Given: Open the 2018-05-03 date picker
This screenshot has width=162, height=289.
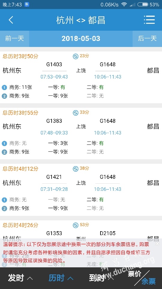Looking at the screenshot, I should 81,39.
